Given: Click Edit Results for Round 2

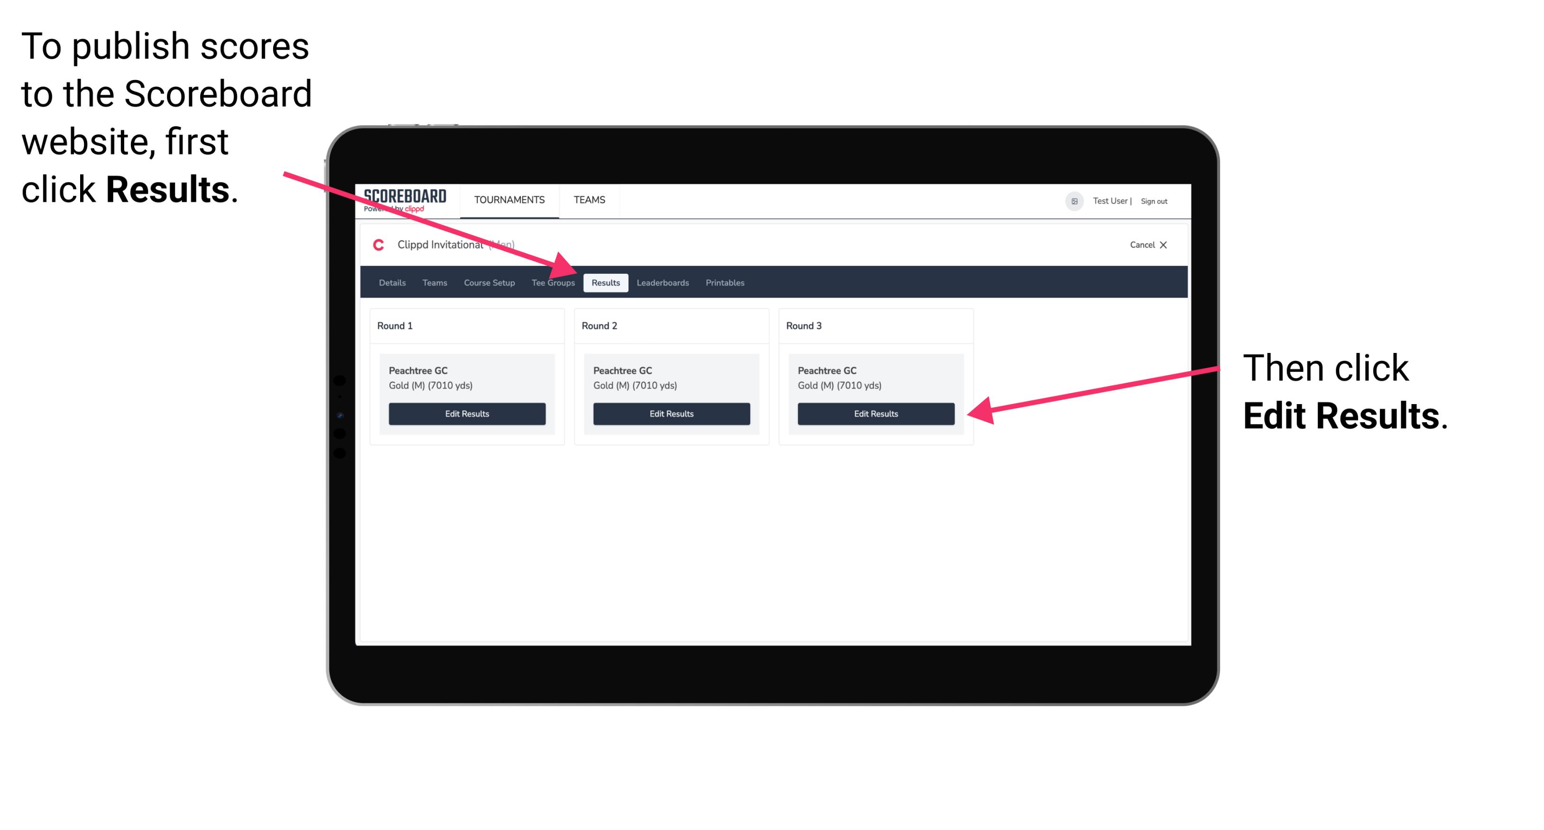Looking at the screenshot, I should click(x=672, y=414).
